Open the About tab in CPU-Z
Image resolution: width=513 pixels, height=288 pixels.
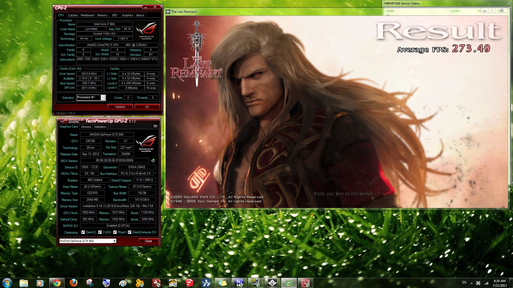tap(140, 15)
